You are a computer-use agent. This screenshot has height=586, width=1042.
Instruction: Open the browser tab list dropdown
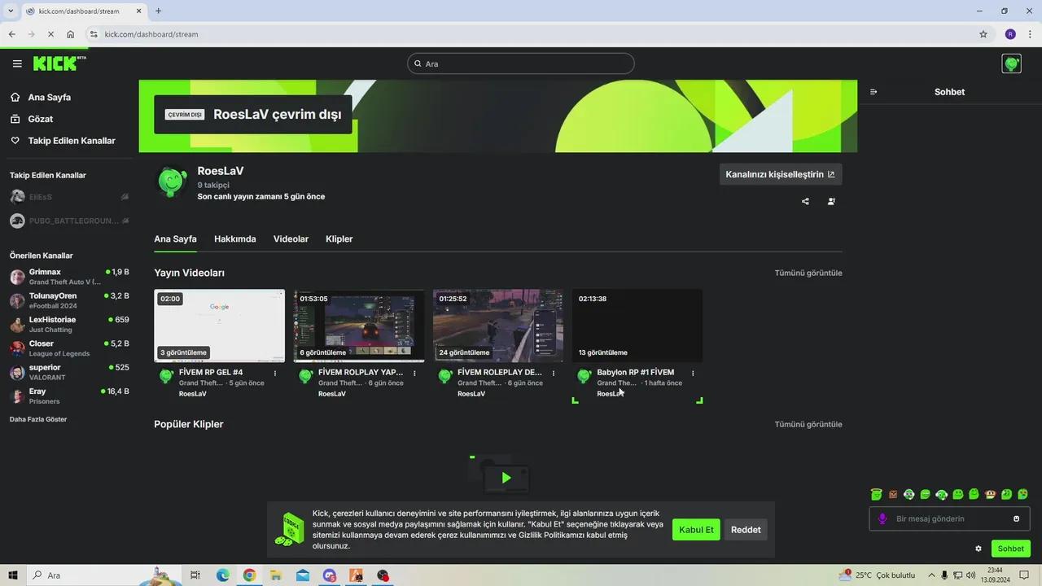[11, 11]
